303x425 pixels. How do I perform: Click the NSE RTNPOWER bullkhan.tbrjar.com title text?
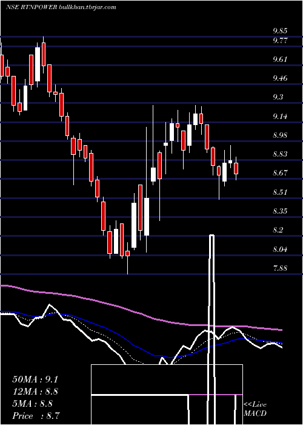pos(61,7)
